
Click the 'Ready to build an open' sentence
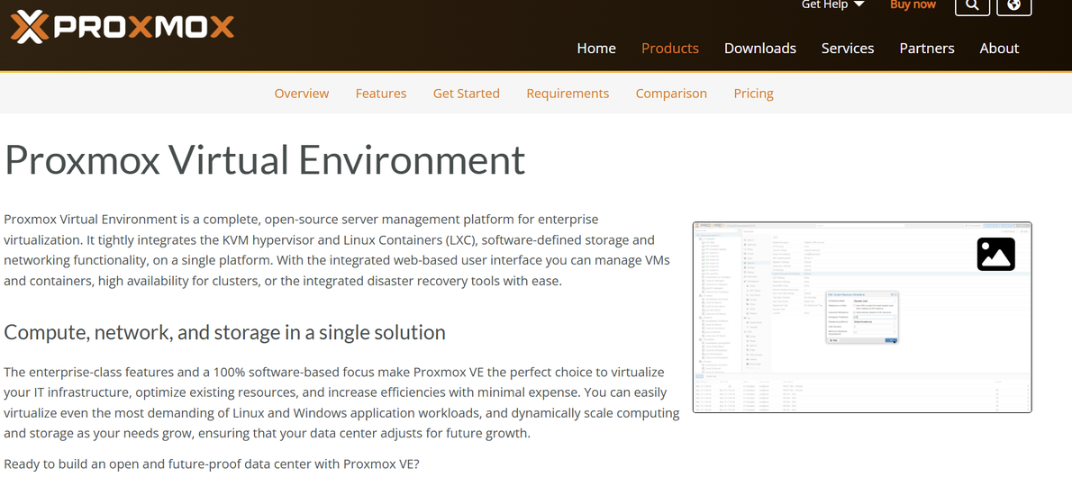click(x=212, y=464)
